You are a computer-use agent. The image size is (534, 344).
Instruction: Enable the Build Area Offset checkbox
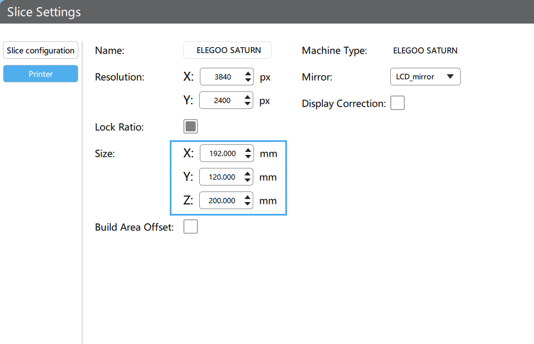[x=190, y=227]
